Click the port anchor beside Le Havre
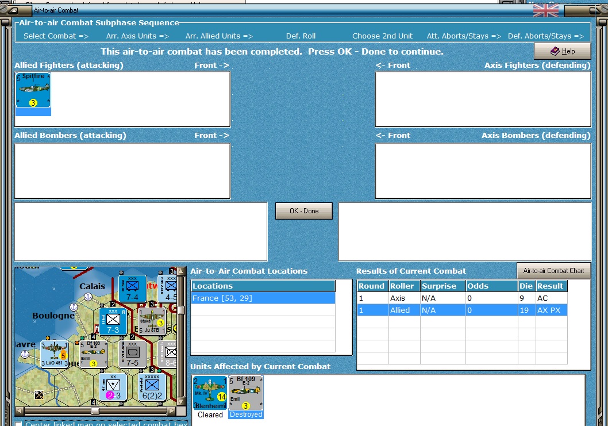The height and width of the screenshot is (426, 608). (25, 354)
